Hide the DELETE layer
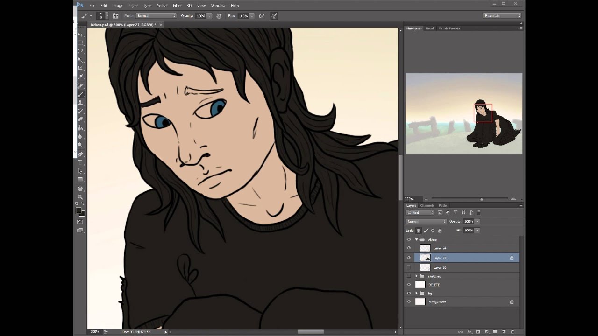 coord(409,285)
